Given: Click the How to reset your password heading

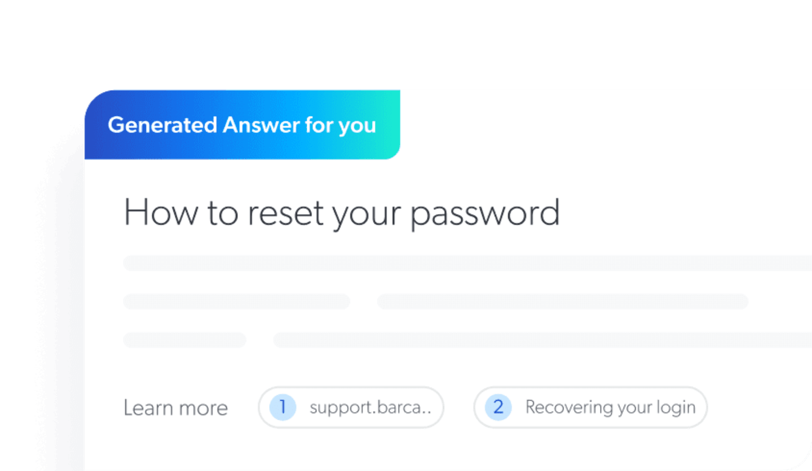Looking at the screenshot, I should [341, 214].
